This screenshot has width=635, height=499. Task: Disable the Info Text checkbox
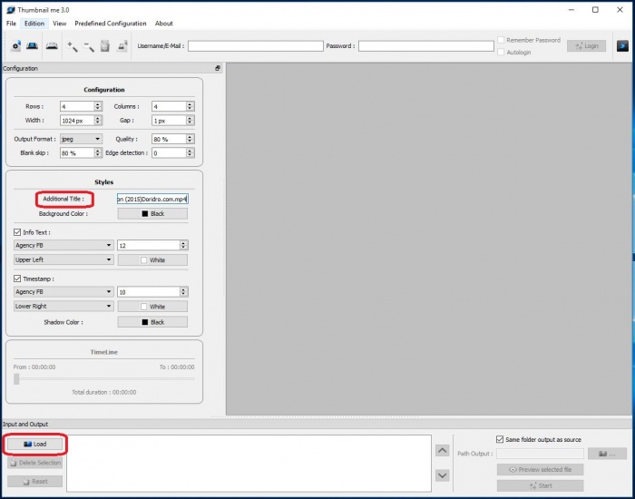pyautogui.click(x=18, y=232)
